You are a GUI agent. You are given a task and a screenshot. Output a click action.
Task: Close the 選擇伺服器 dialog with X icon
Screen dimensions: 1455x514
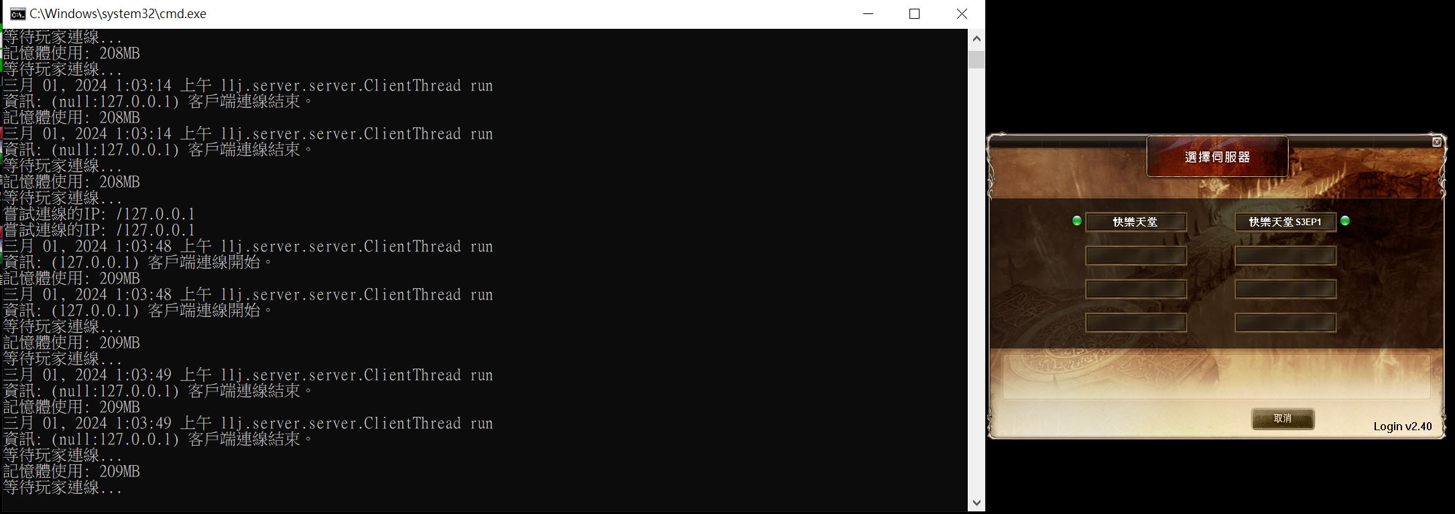click(1436, 142)
